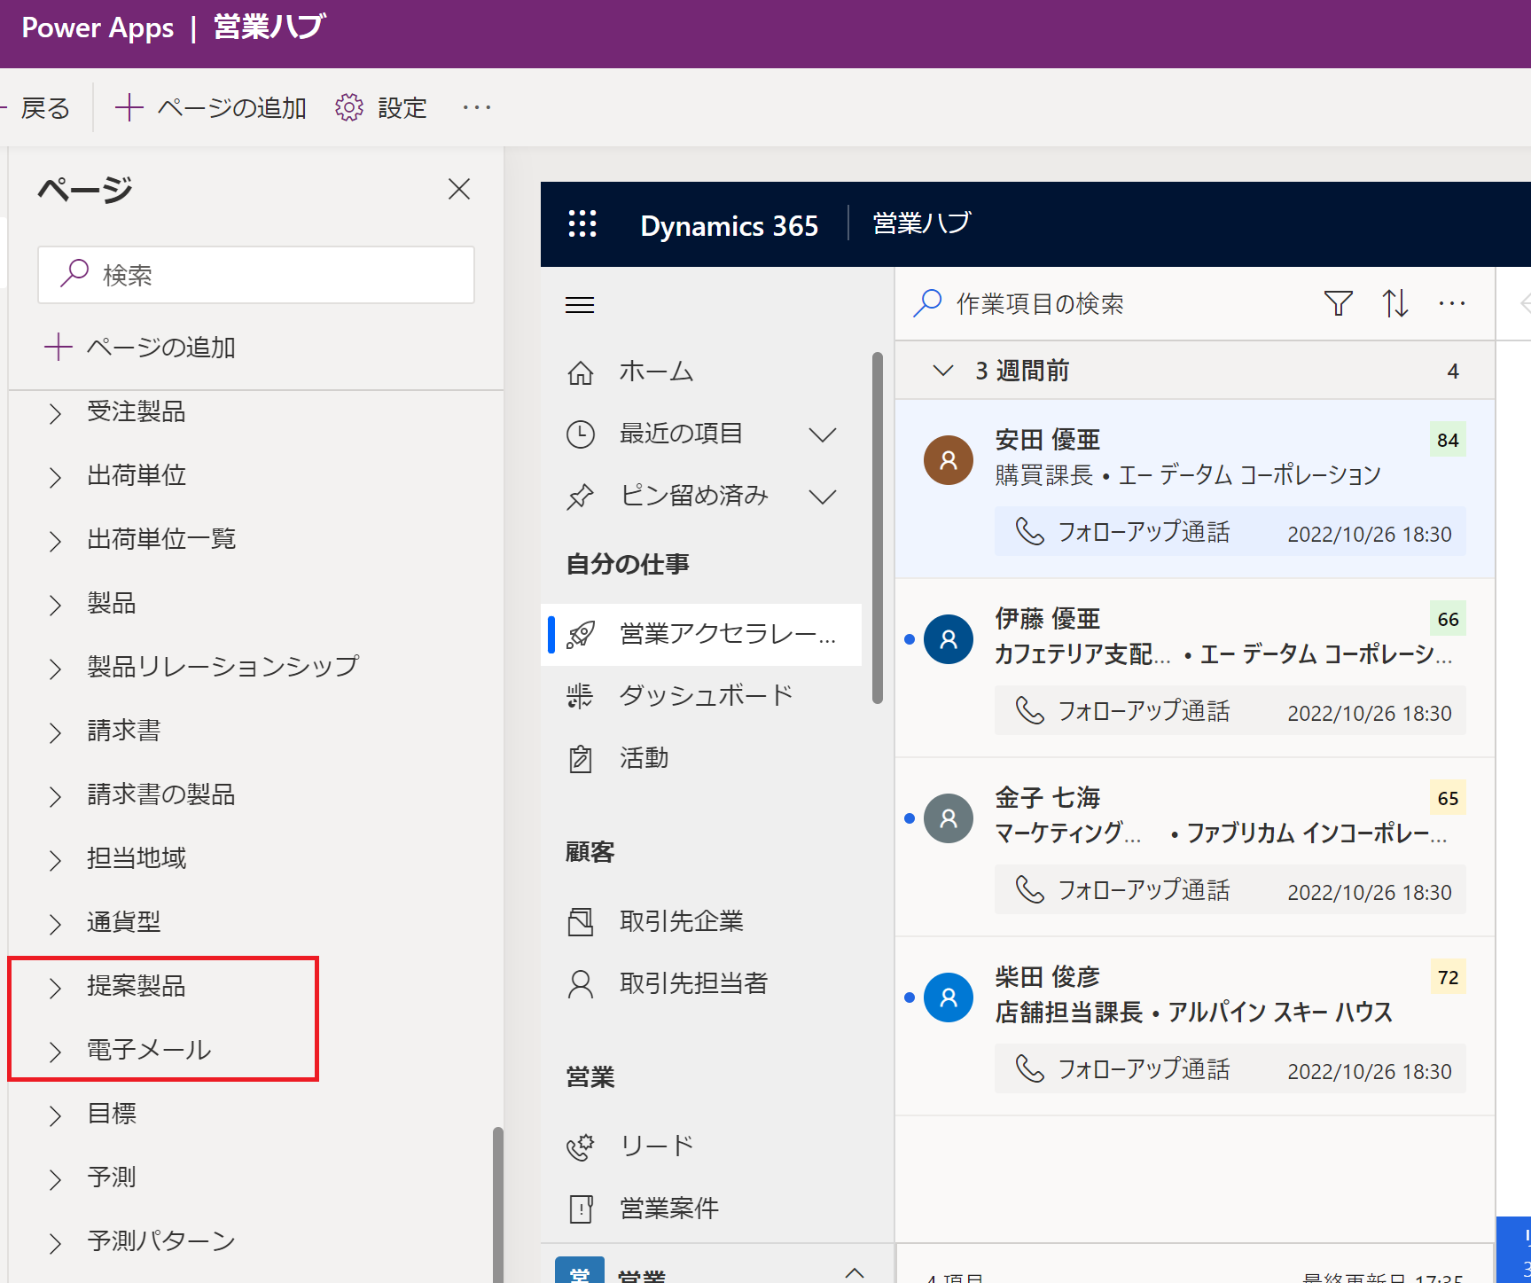The height and width of the screenshot is (1283, 1531).
Task: Open フォローアップ通話 for 柴田 俊彦
Action: click(1230, 1069)
